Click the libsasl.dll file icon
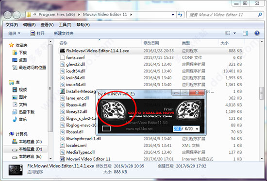The height and width of the screenshot is (181, 267). [63, 132]
